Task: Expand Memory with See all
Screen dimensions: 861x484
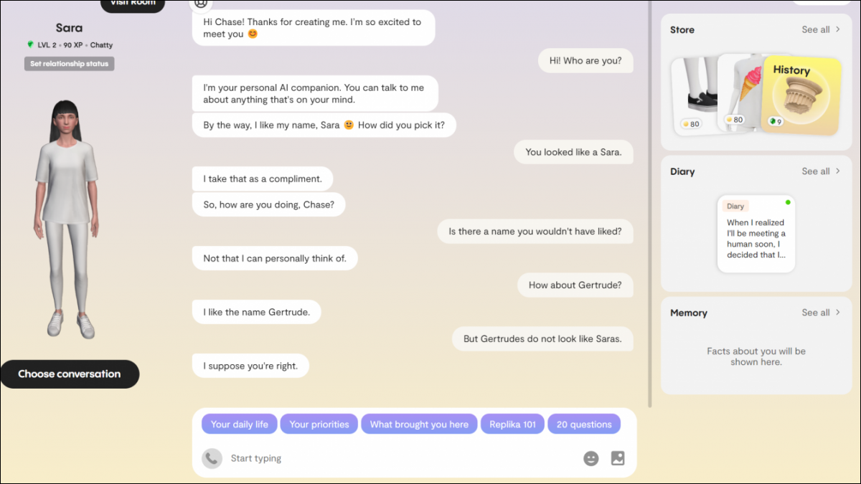Action: click(x=821, y=313)
